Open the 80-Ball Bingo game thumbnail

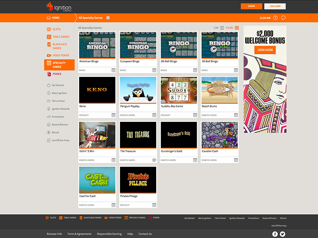click(179, 45)
